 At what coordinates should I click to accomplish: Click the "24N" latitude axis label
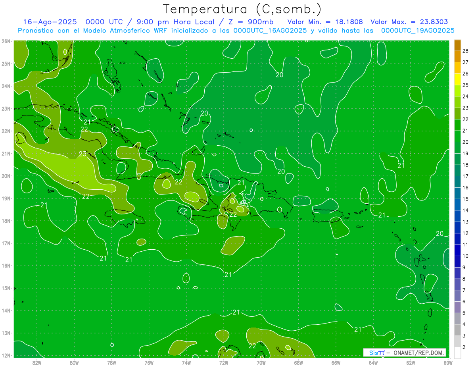point(6,86)
